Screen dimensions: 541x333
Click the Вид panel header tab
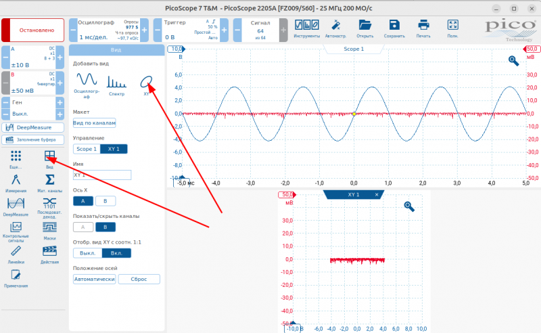116,49
